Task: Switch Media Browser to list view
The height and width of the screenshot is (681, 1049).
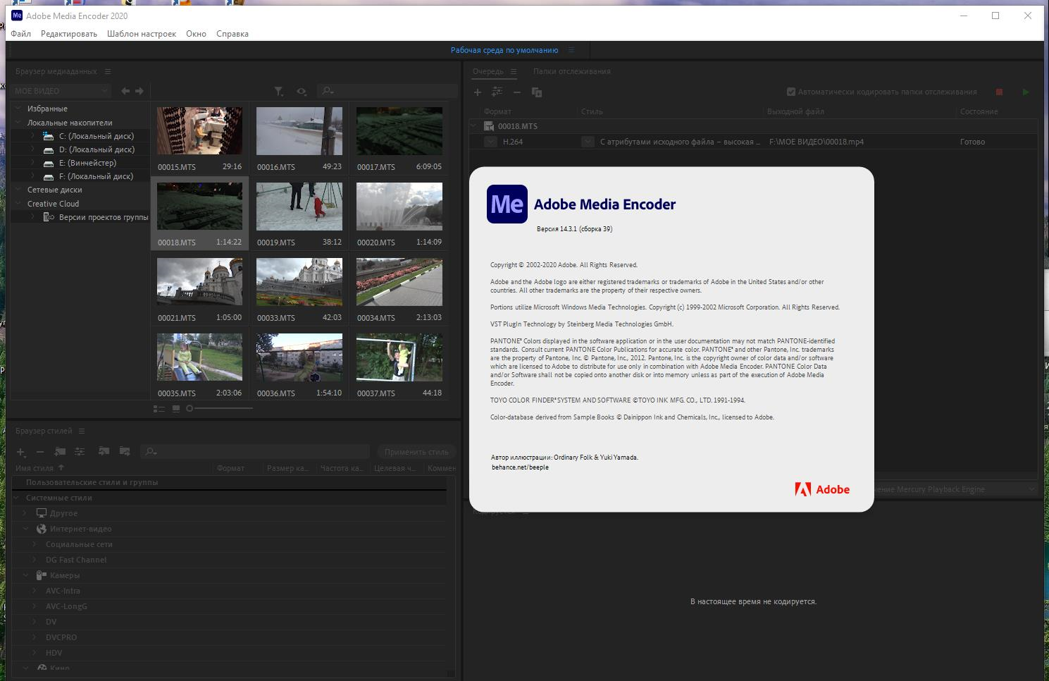Action: coord(159,408)
